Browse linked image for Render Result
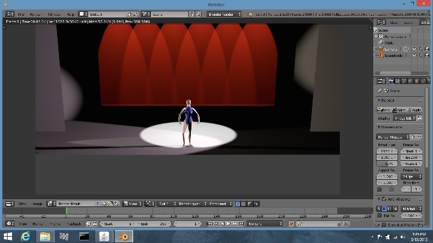Screen dimensions: 433x243 (x=51, y=204)
